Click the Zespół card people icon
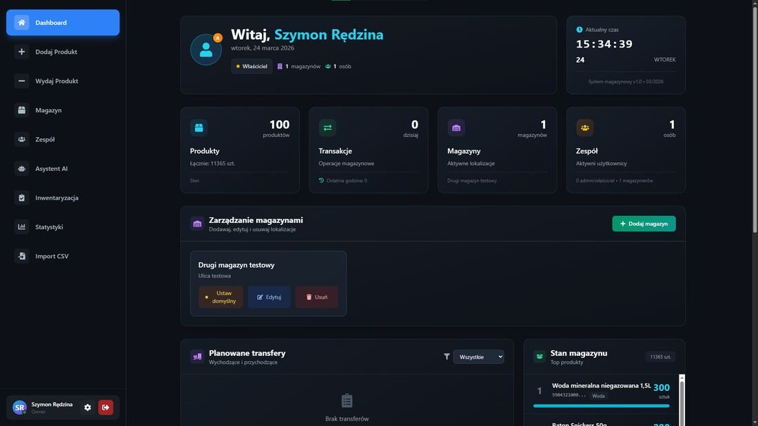The width and height of the screenshot is (758, 426). click(x=584, y=127)
